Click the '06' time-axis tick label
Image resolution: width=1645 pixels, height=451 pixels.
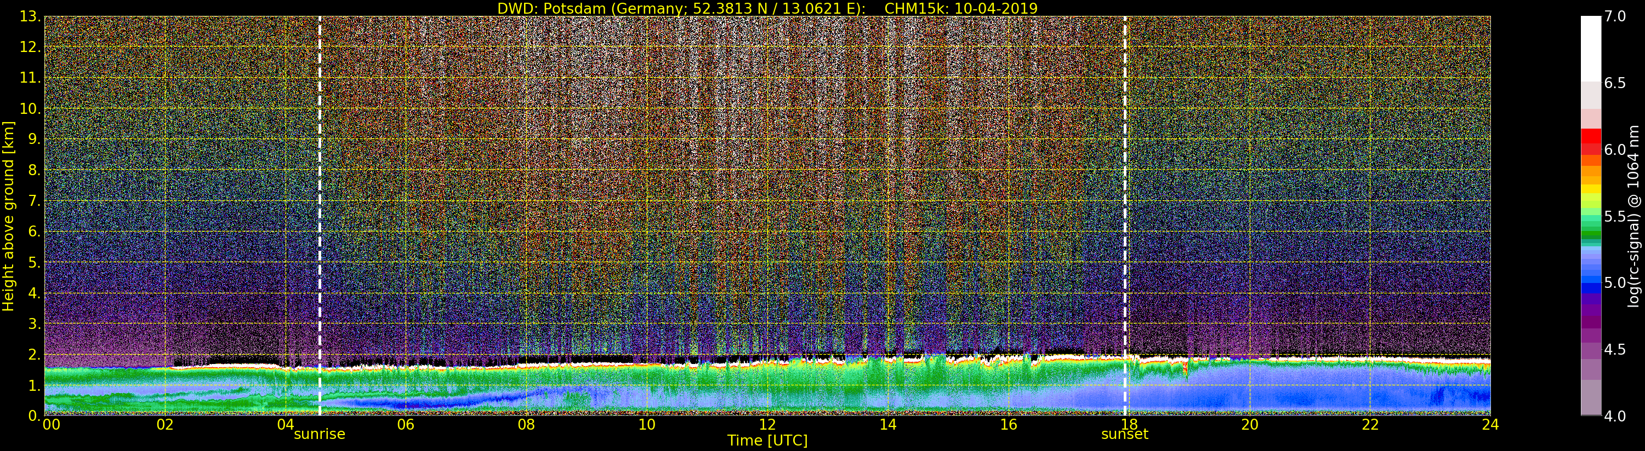(406, 425)
